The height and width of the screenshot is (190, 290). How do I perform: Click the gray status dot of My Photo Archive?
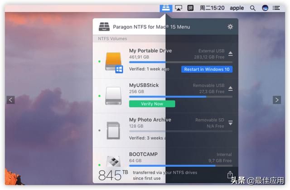pyautogui.click(x=100, y=131)
